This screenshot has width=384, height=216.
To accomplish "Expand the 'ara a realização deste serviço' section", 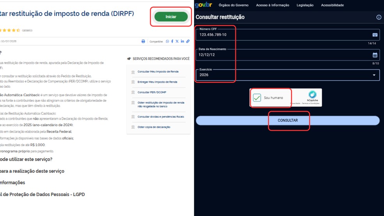I will coord(32,171).
